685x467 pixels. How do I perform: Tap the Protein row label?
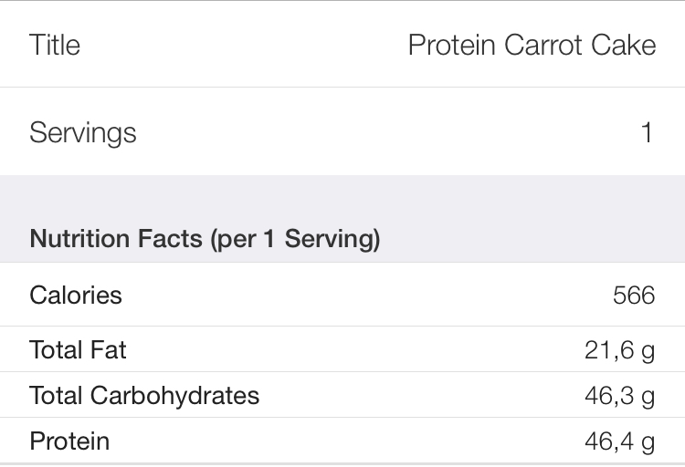69,441
